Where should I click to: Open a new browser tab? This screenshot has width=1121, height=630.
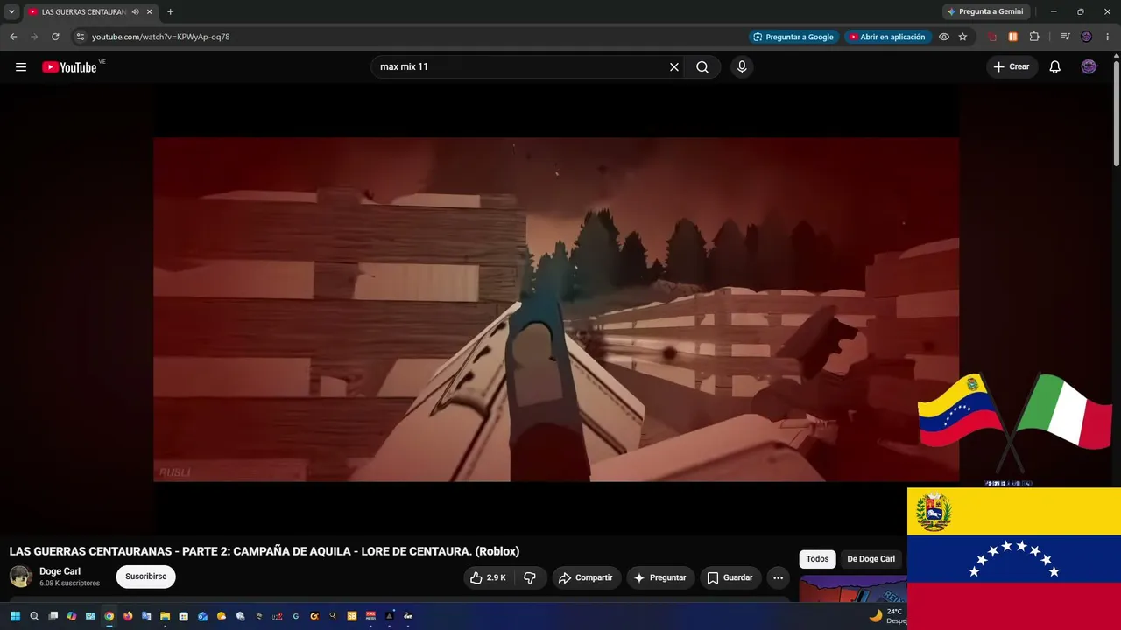coord(170,11)
